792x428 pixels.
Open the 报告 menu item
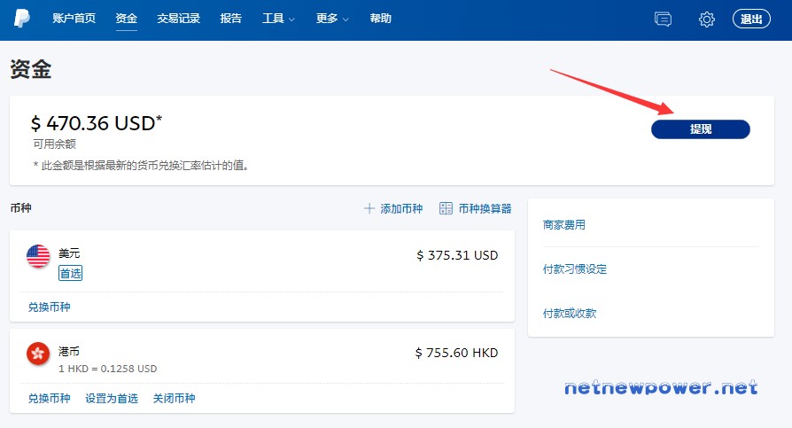231,19
